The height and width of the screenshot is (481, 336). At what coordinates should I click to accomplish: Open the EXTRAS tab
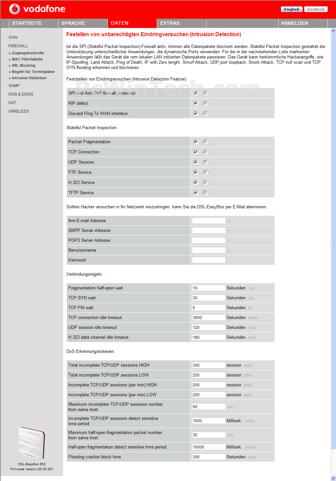click(181, 23)
